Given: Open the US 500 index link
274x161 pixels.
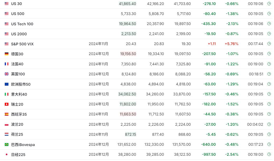Looking at the screenshot, I should tap(18, 14).
